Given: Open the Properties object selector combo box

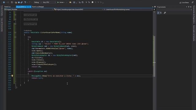Looking at the screenshot, I should pos(174,9).
